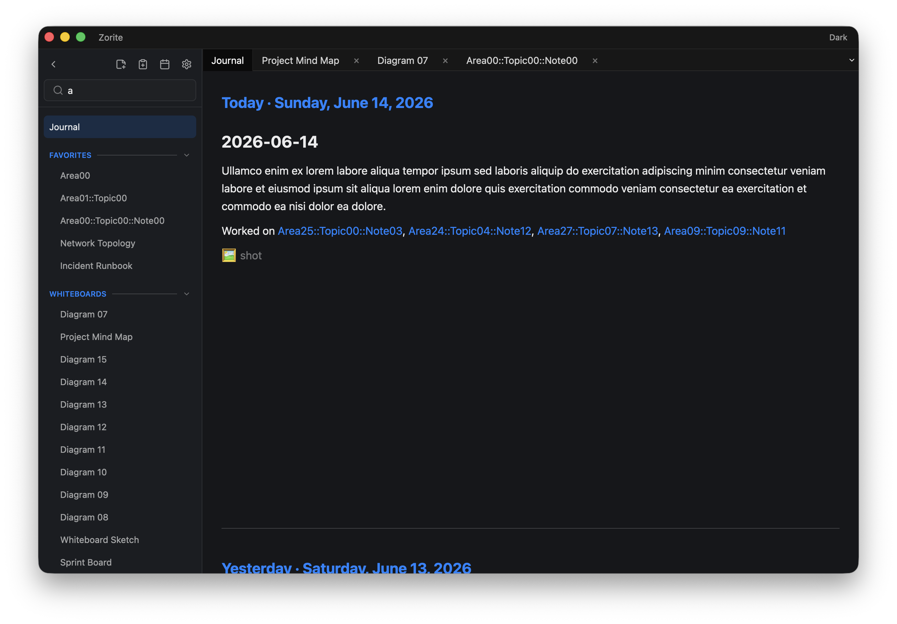
Task: Click the 2026-06-14 entry title
Action: (270, 142)
